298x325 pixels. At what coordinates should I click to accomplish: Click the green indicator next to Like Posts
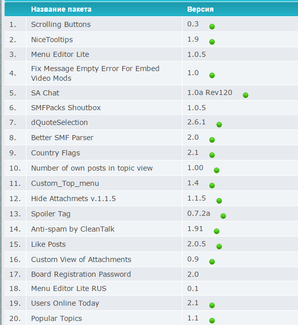(x=219, y=246)
